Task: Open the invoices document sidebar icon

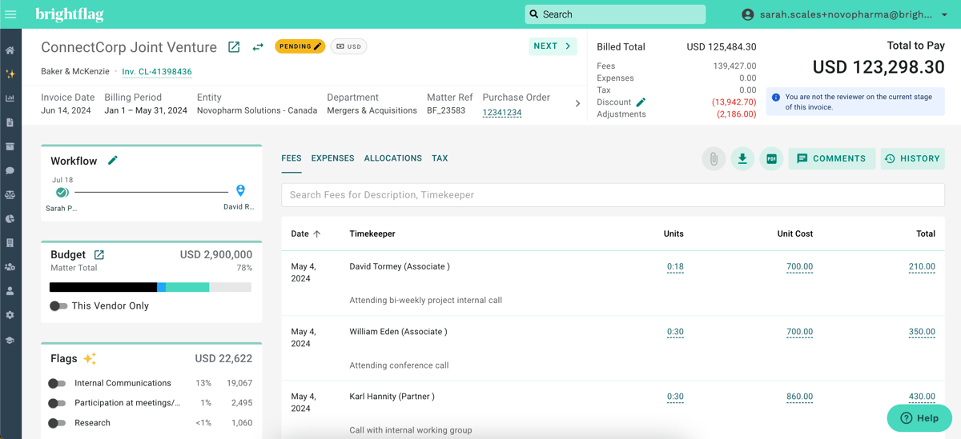Action: tap(10, 122)
